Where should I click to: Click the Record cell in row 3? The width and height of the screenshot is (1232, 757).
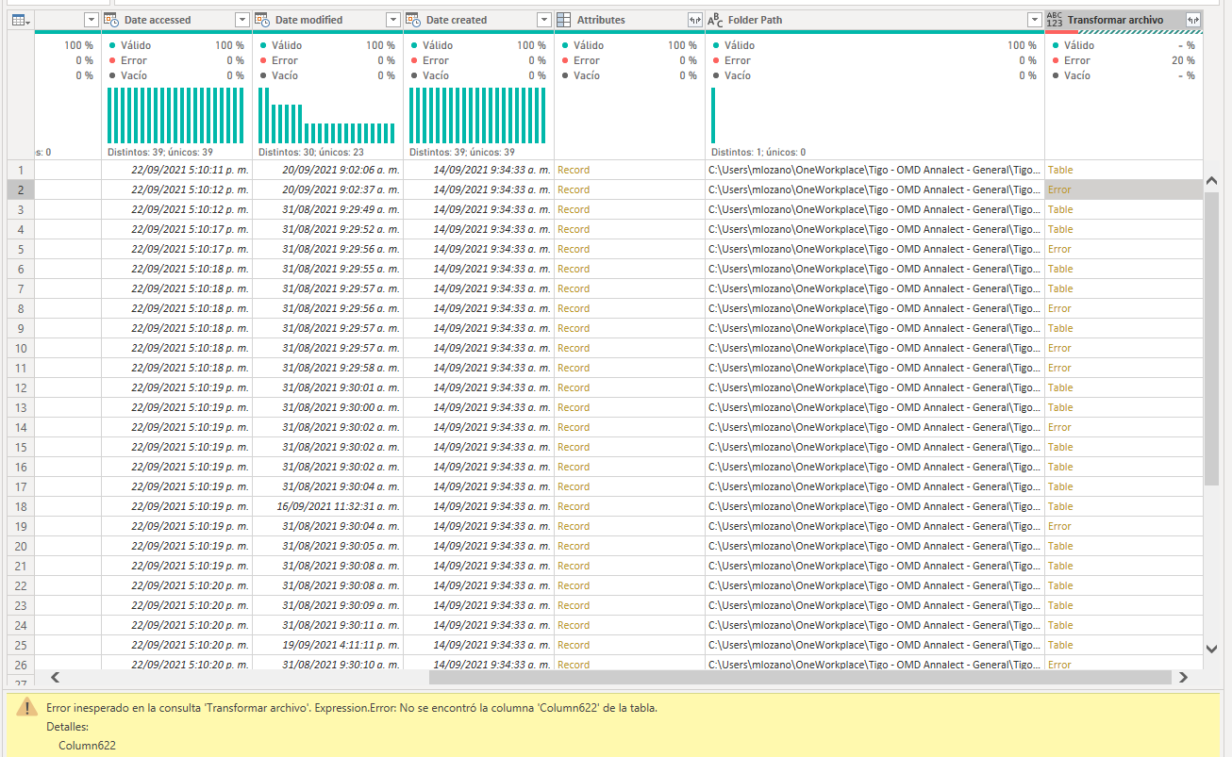point(629,209)
